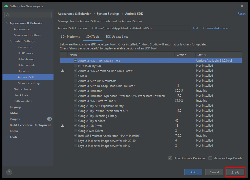Viewport: 250px width, 180px height.
Task: Open the SDK Update Sites tab
Action: [x=117, y=37]
